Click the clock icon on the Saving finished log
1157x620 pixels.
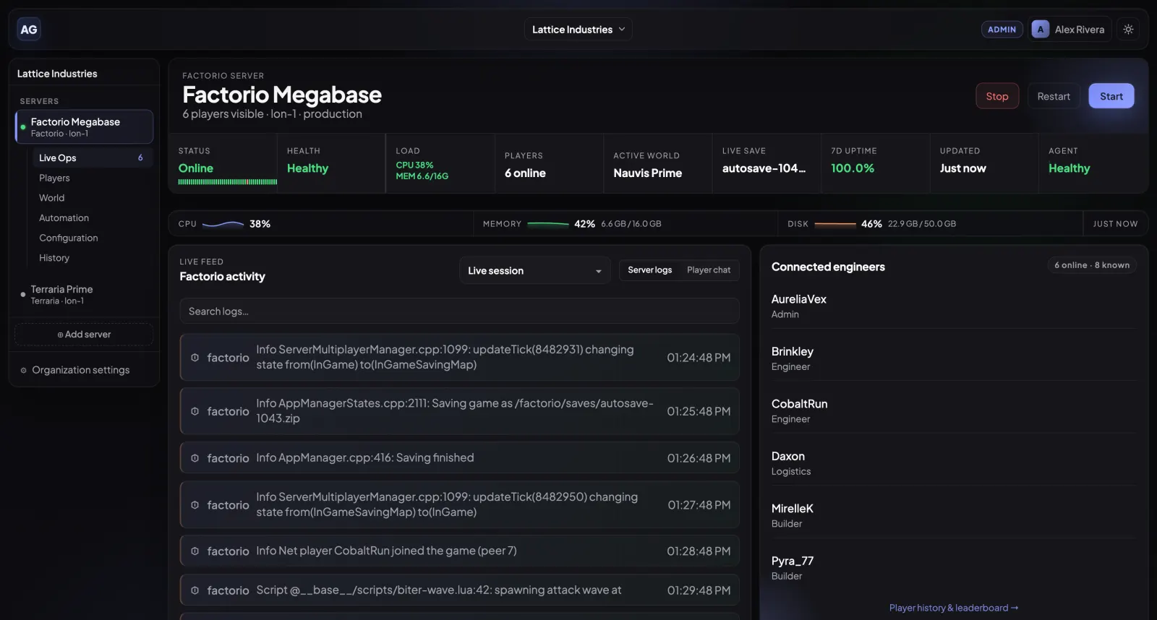point(195,458)
